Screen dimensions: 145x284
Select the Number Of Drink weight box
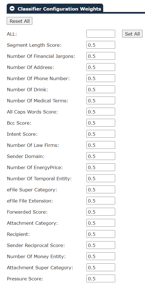coord(101,90)
